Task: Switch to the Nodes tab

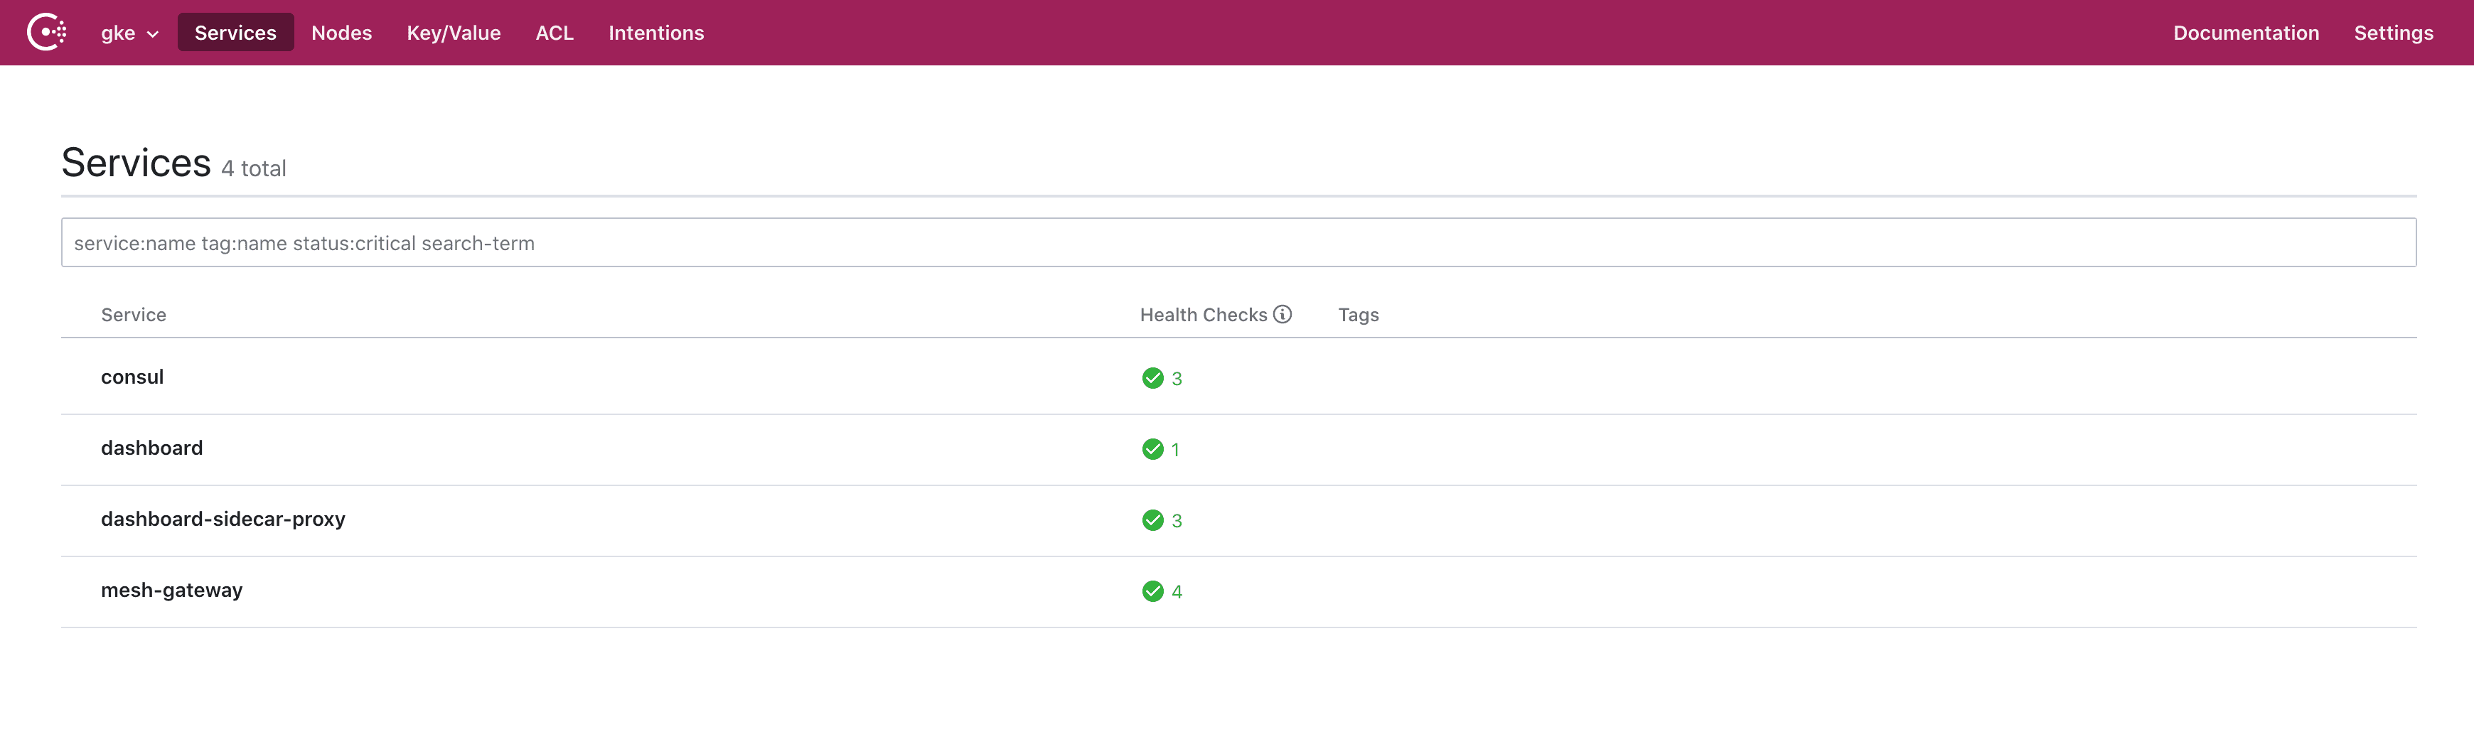Action: coord(341,33)
